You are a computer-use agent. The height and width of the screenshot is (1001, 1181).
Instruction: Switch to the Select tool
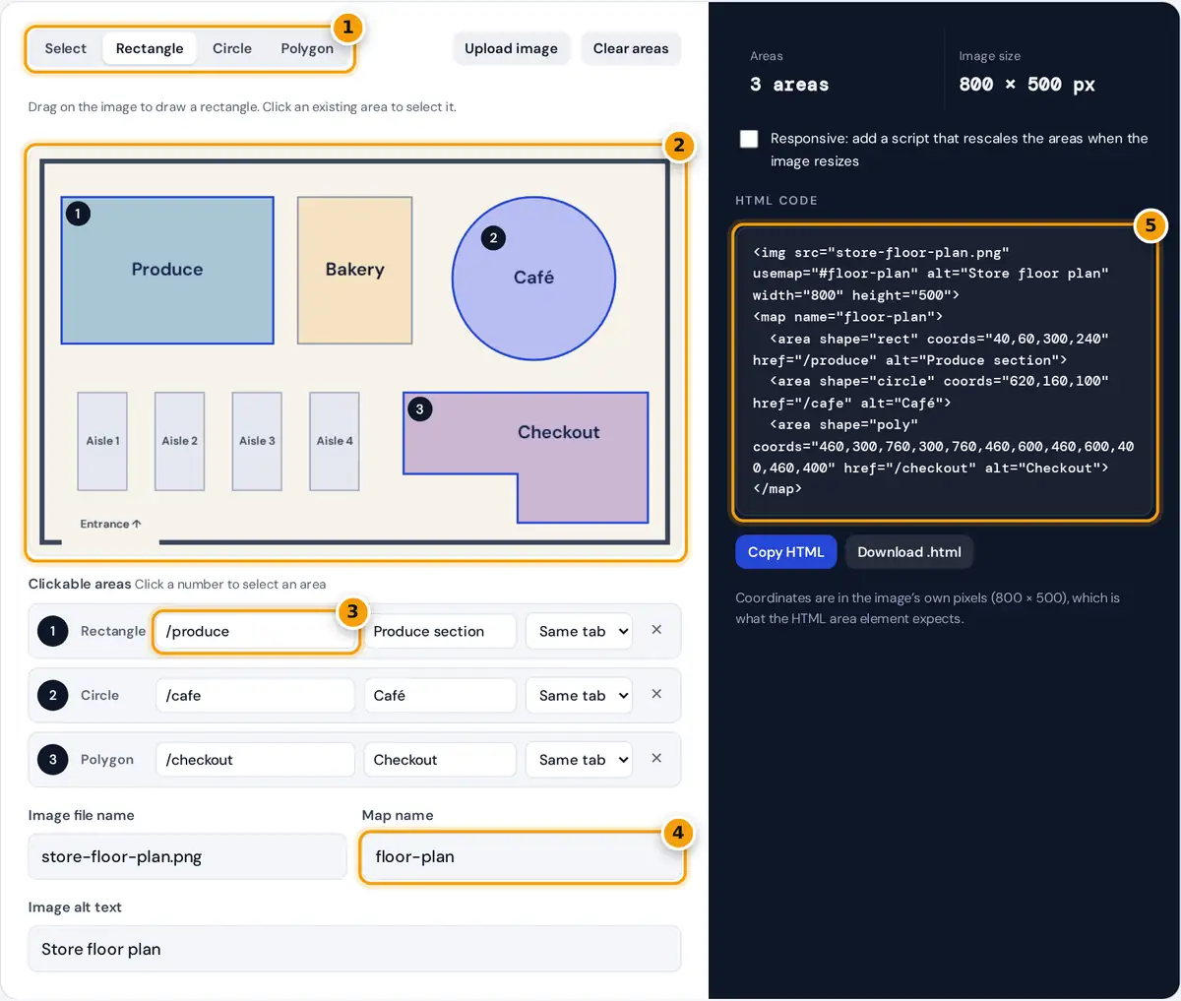[x=66, y=48]
